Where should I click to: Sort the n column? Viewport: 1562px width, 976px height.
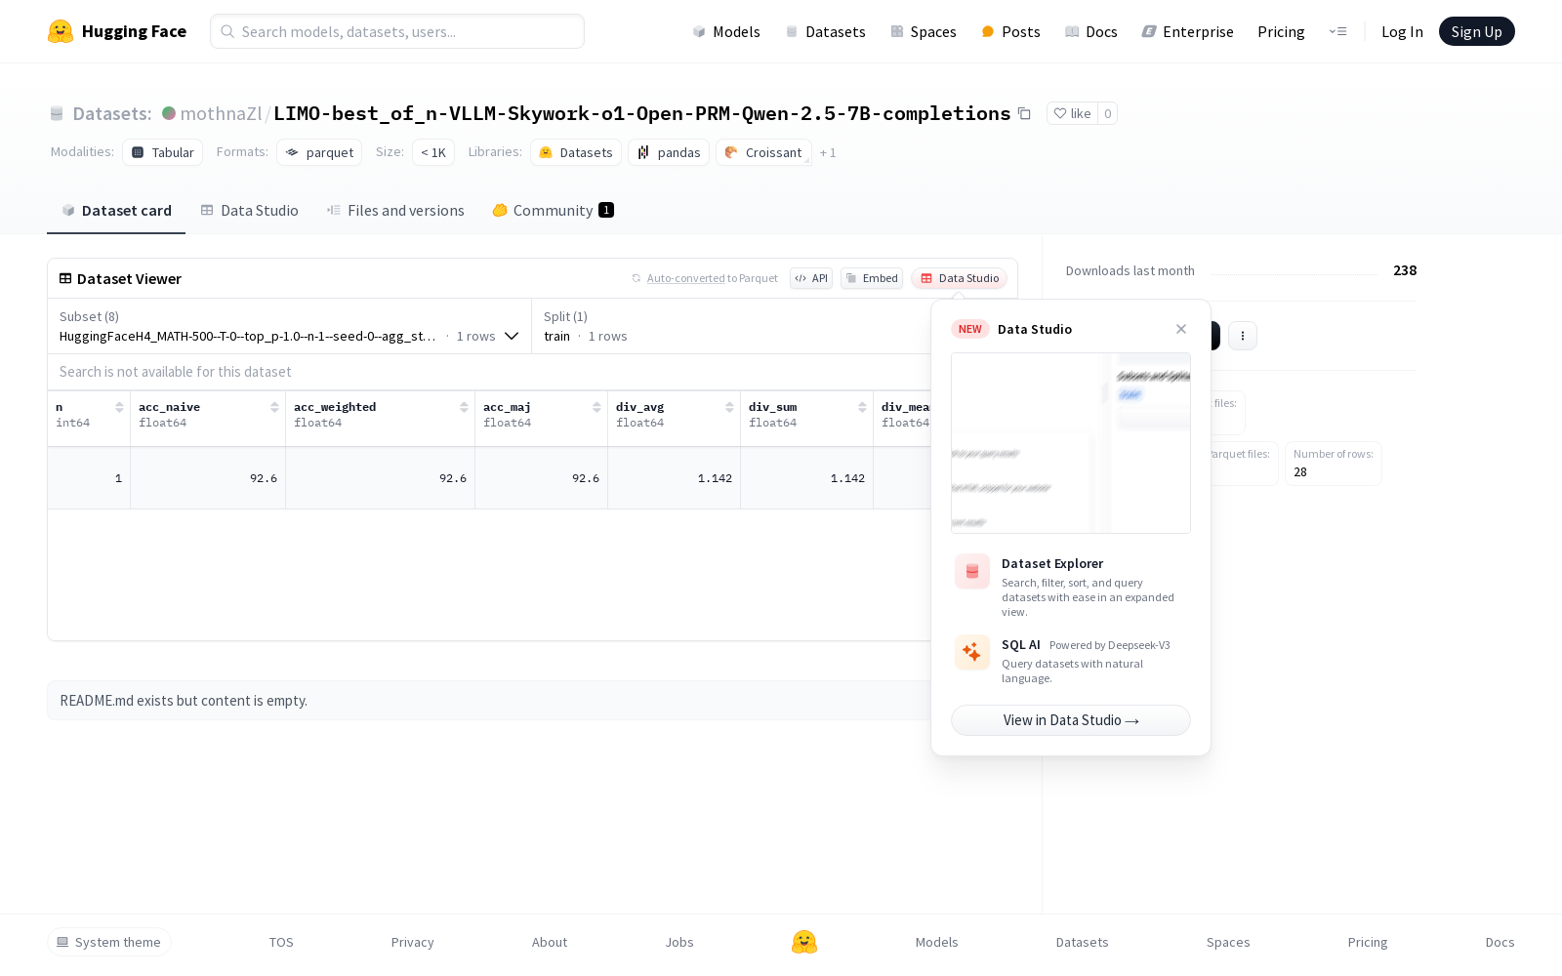click(x=119, y=407)
